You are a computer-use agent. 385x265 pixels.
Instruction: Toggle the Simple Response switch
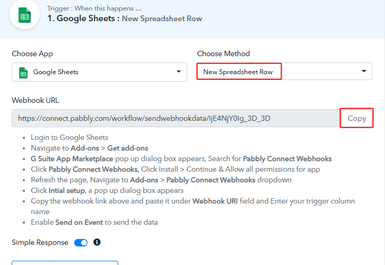(x=81, y=243)
